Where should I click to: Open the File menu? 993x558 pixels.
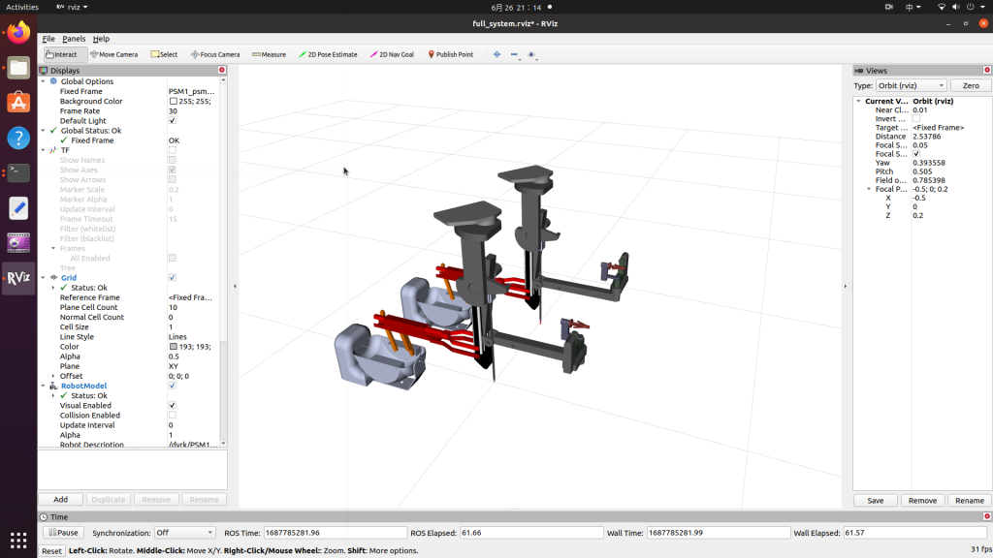pos(48,39)
